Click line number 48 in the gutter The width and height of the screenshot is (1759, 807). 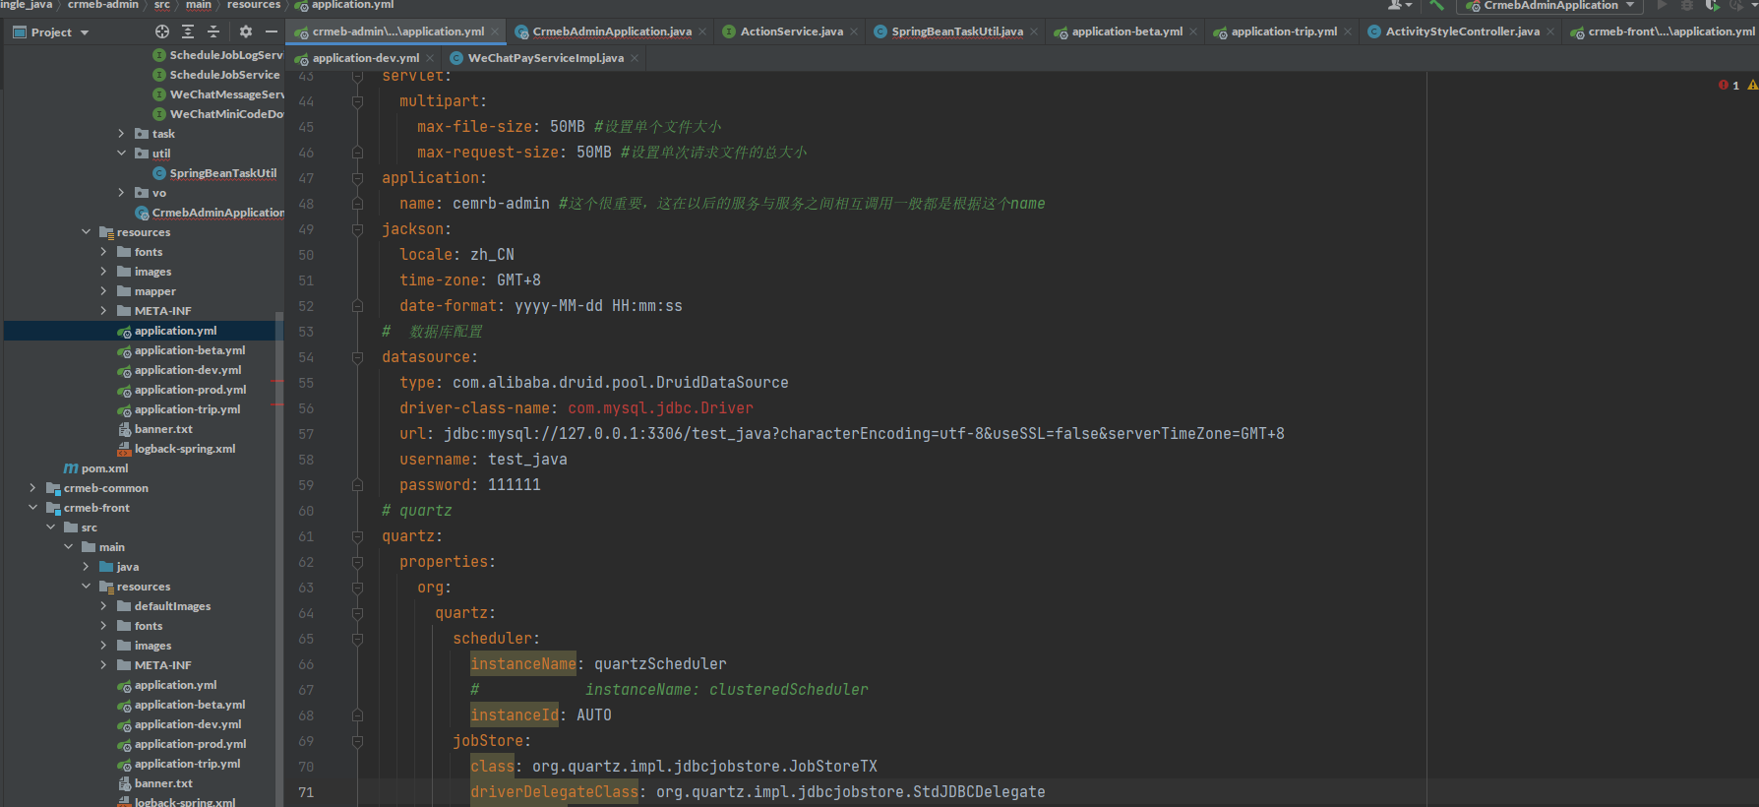coord(306,204)
